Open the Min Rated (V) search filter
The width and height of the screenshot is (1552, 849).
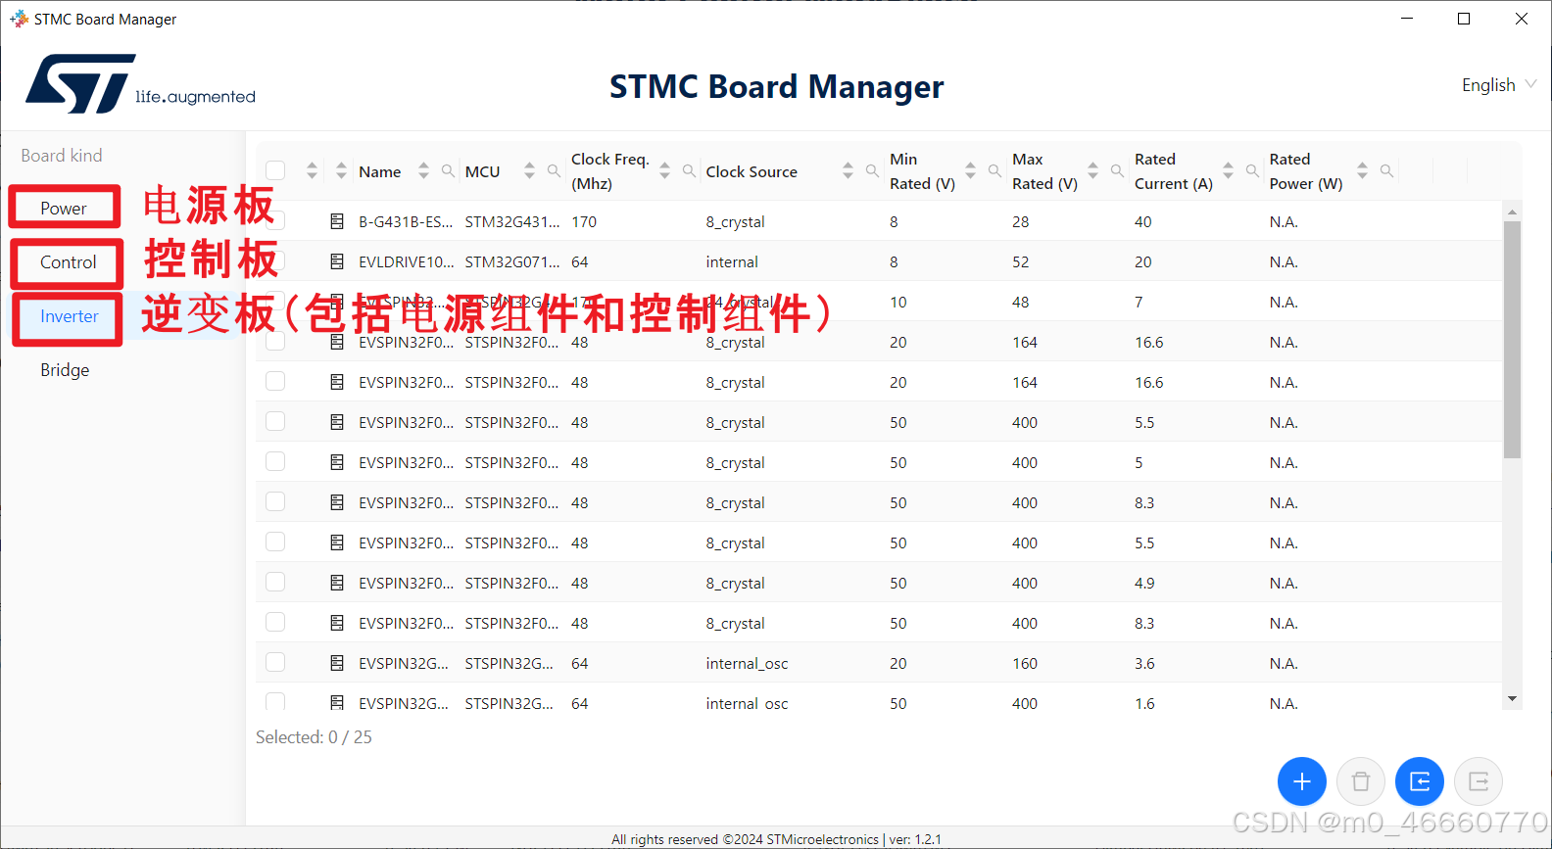pyautogui.click(x=994, y=170)
